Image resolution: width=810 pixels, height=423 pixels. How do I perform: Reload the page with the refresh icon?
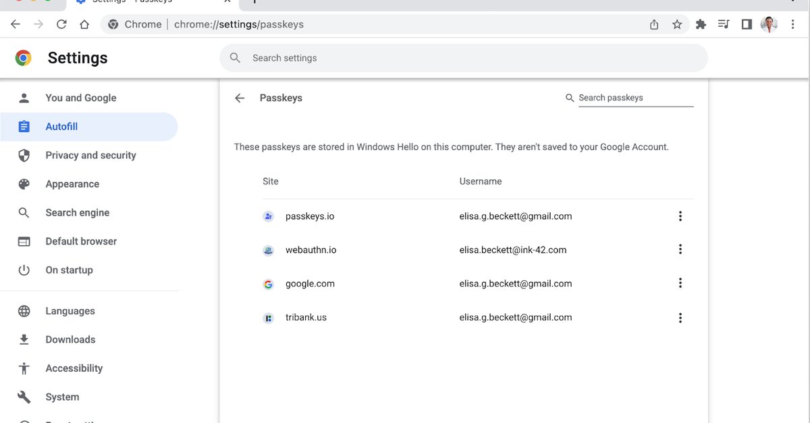tap(61, 24)
